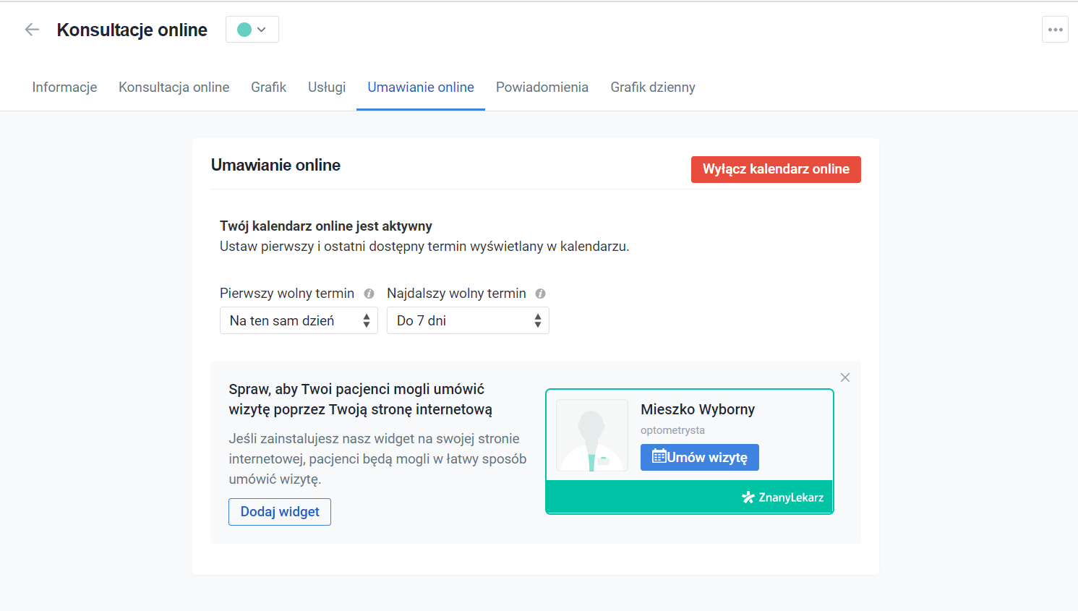
Task: Open the Grafik dzienny tab
Action: coord(653,87)
